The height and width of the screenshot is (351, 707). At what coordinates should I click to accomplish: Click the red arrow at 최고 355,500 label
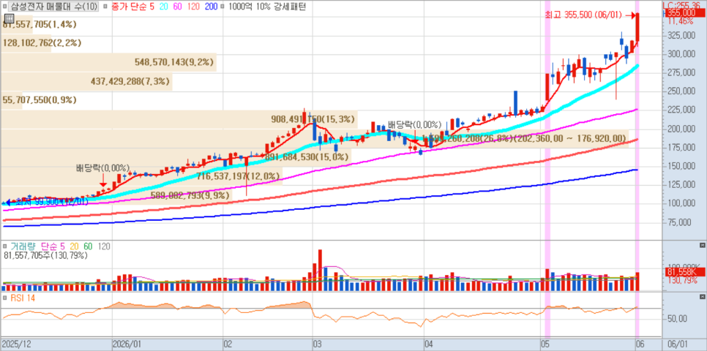630,16
